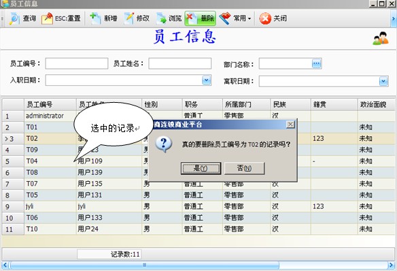
Task: Open the 离职日期 dropdown arrow
Action: (383, 82)
